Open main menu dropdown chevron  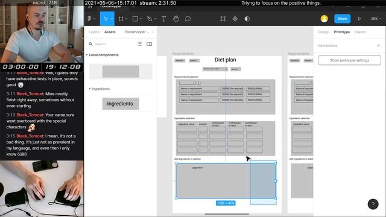(x=94, y=19)
